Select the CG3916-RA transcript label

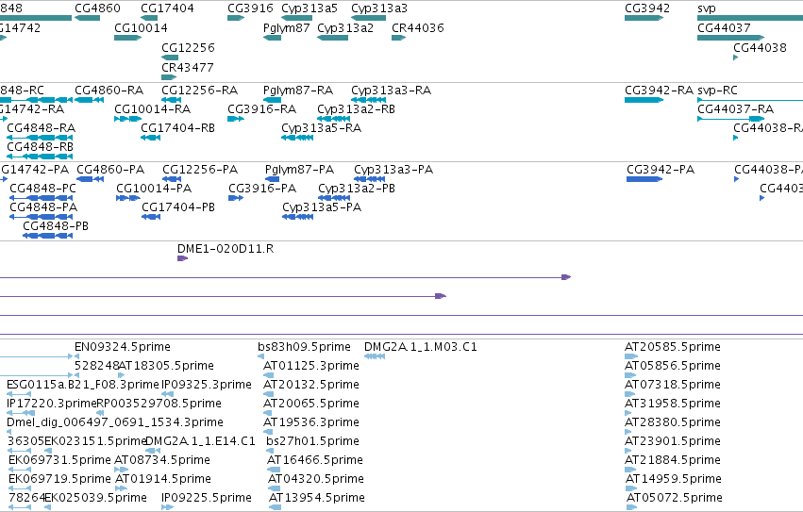click(x=261, y=109)
